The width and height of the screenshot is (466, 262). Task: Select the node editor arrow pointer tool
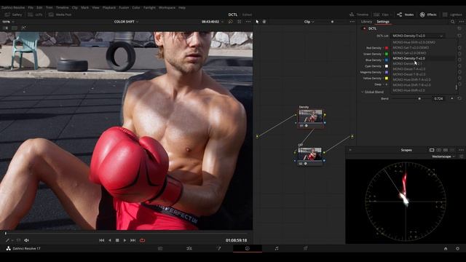click(x=257, y=22)
